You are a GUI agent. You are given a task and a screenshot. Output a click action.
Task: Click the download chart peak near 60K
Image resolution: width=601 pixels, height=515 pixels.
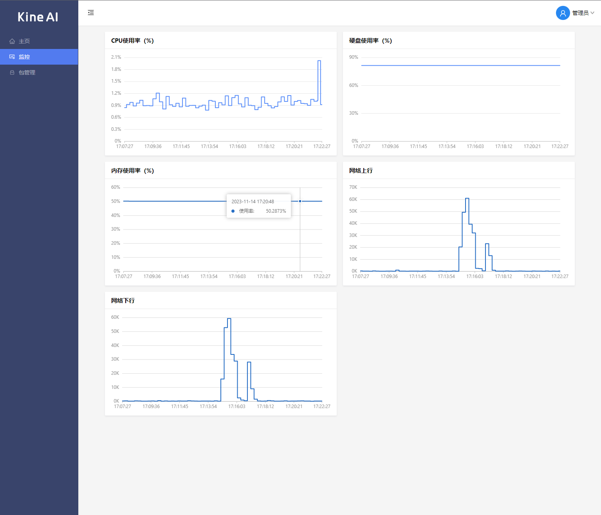pos(229,319)
